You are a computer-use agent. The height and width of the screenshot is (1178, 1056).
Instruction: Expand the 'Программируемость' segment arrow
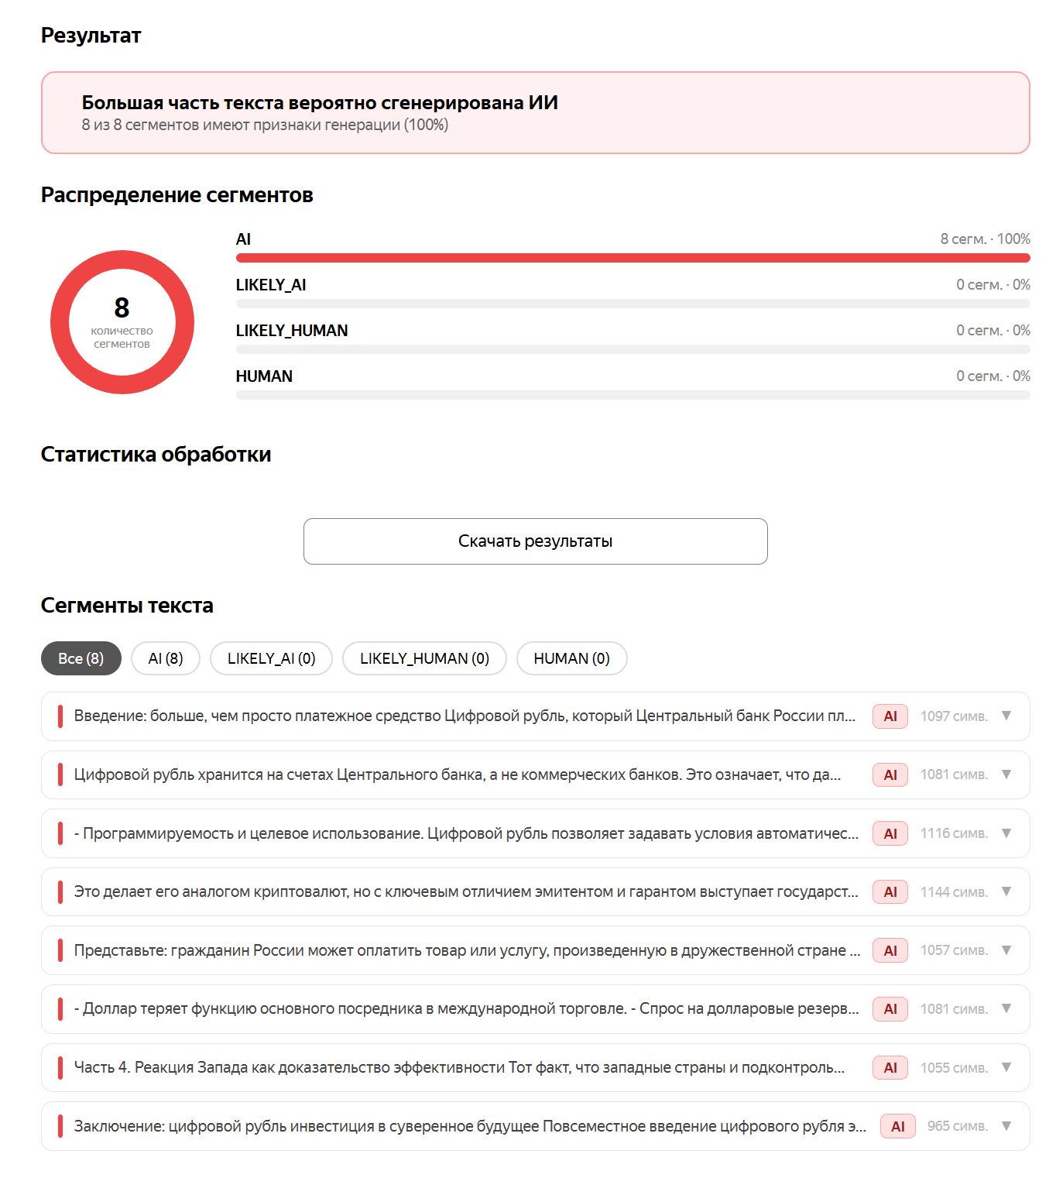pos(1006,833)
